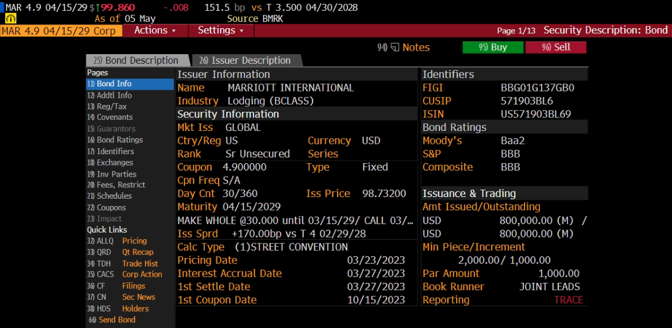The height and width of the screenshot is (328, 672).
Task: Switch to the Bond Description tab
Action: coord(138,60)
